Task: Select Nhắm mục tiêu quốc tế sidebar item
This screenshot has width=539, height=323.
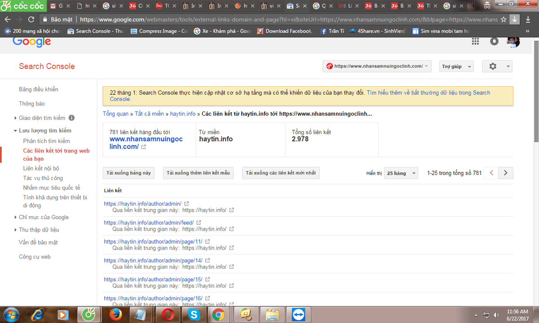Action: [52, 188]
